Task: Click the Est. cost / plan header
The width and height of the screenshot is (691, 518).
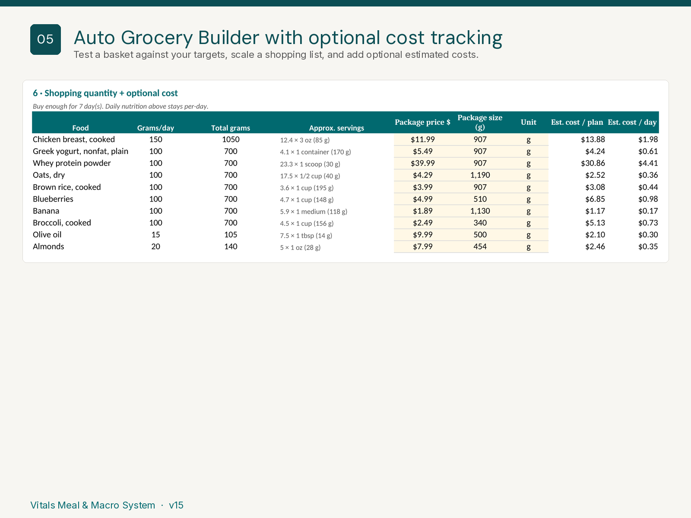Action: click(x=577, y=122)
